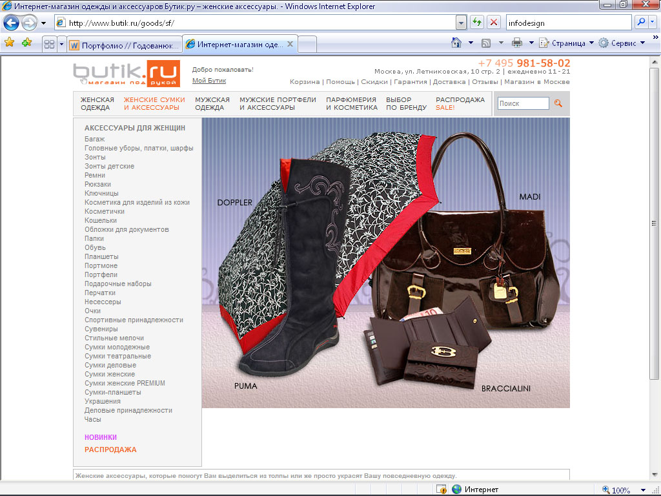Screen dimensions: 661x496
Task: Expand the Print options dropdown arrow
Action: (x=532, y=43)
